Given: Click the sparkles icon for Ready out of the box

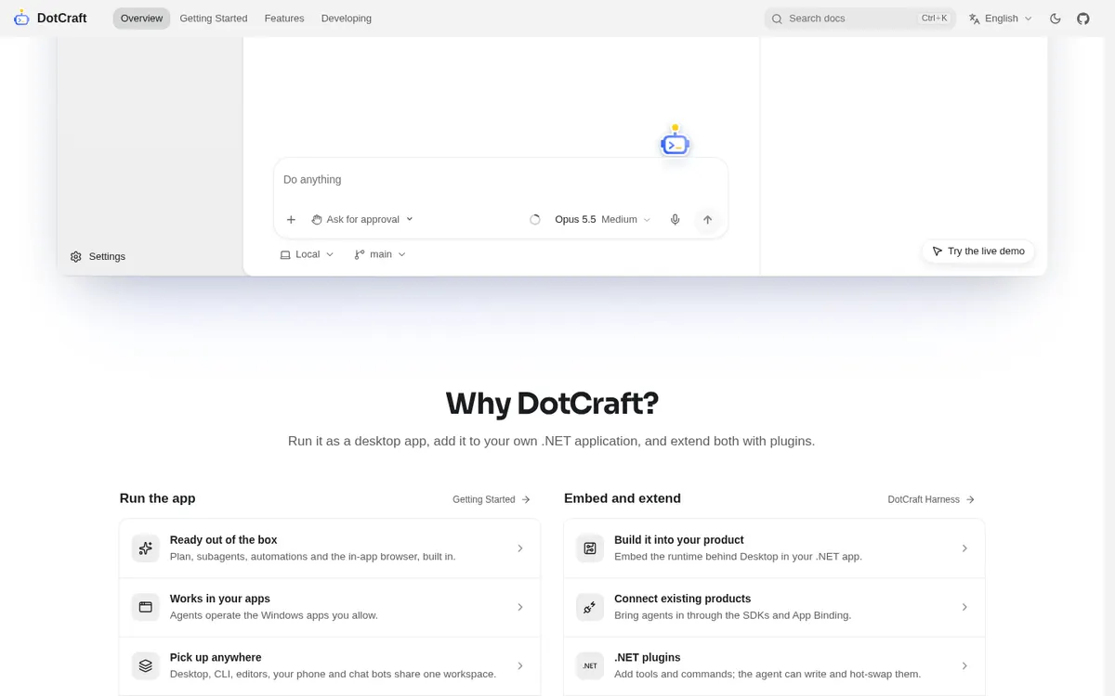Looking at the screenshot, I should point(146,548).
